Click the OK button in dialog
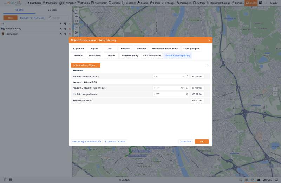 tap(202, 142)
